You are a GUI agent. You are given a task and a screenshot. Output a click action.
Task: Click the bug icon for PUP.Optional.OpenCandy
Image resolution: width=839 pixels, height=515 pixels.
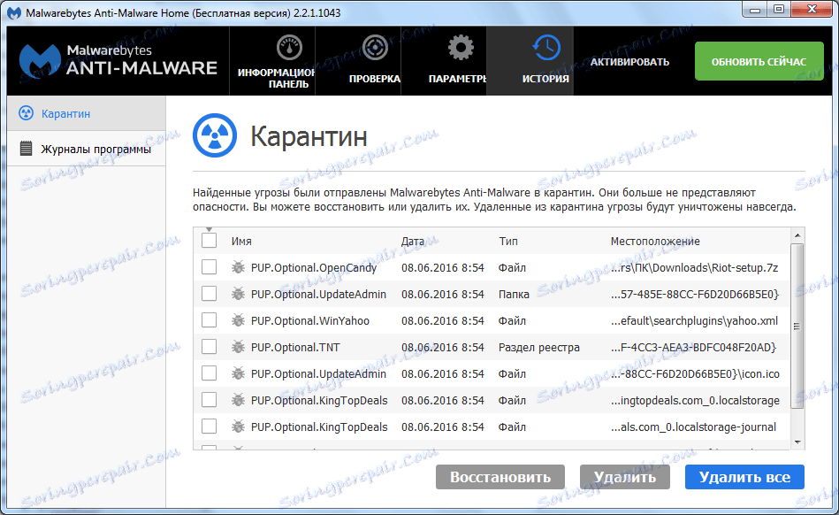point(238,267)
